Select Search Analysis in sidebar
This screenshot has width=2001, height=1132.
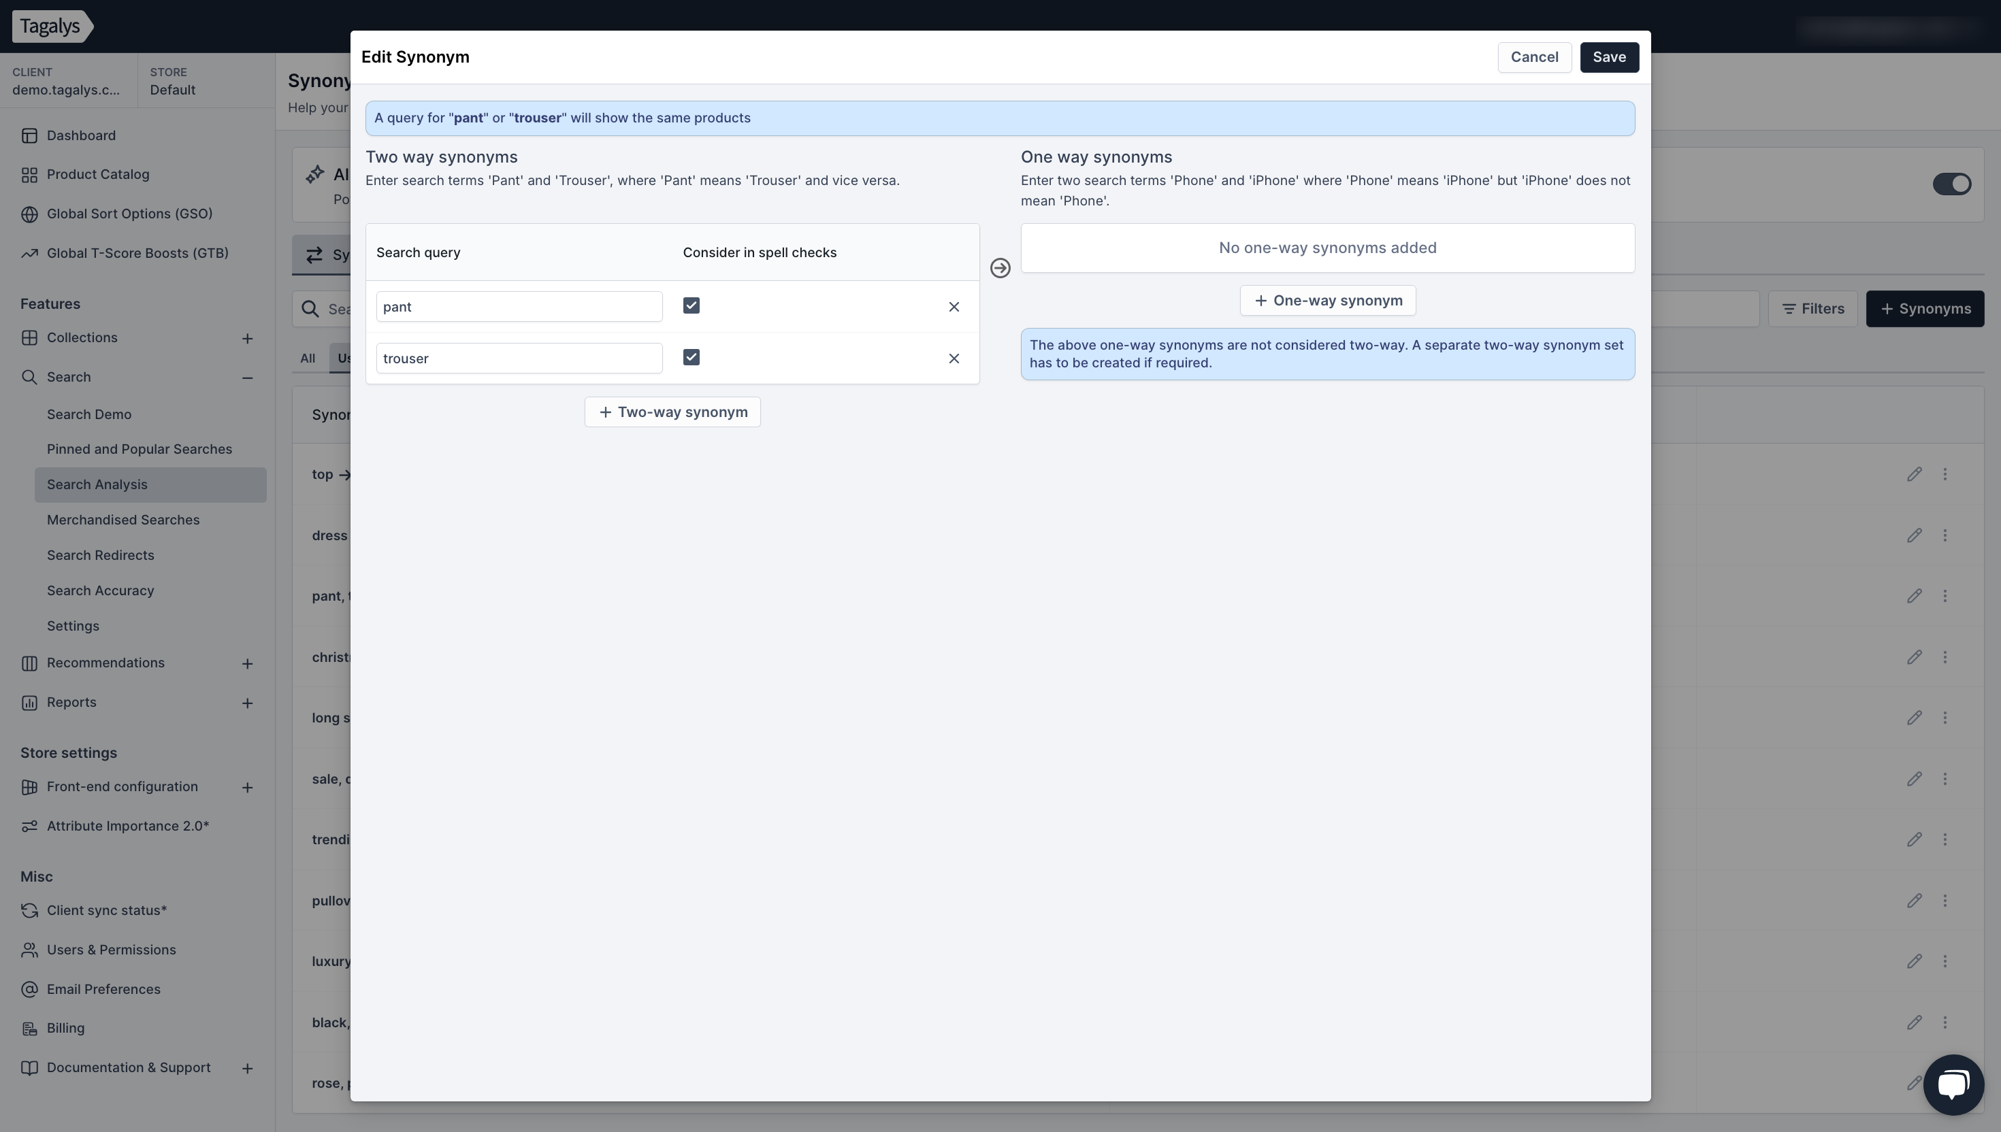(150, 484)
